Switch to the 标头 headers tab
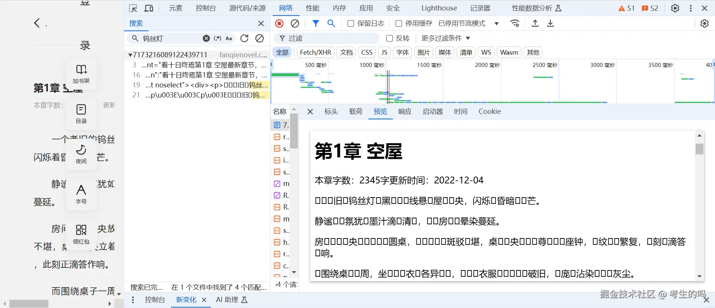Screen dimensions: 715x308 (x=331, y=112)
